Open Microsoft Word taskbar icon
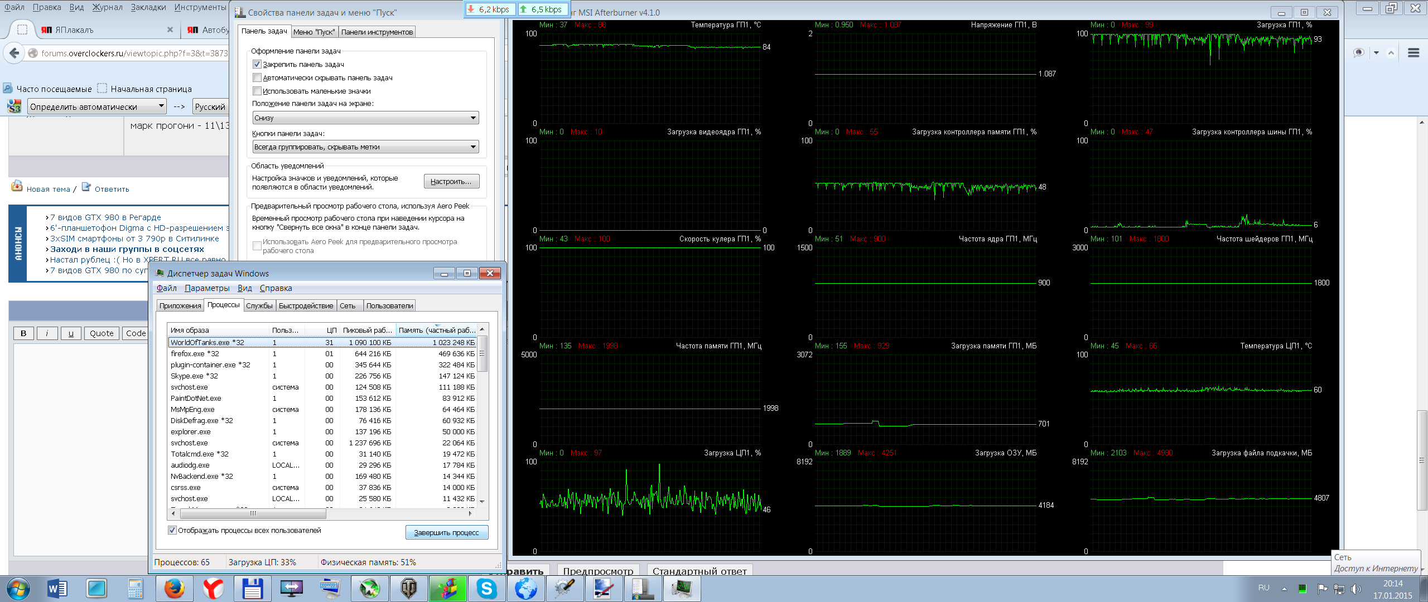This screenshot has height=602, width=1428. (57, 589)
